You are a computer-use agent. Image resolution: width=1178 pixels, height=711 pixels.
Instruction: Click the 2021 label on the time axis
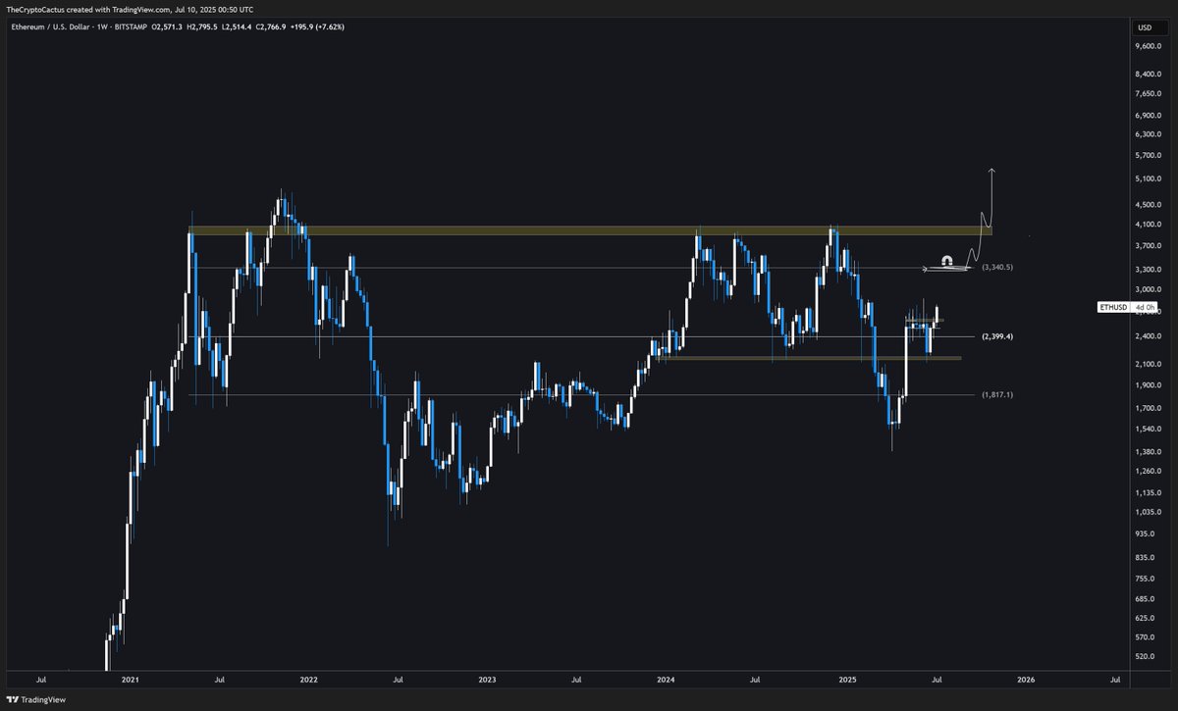tap(129, 679)
